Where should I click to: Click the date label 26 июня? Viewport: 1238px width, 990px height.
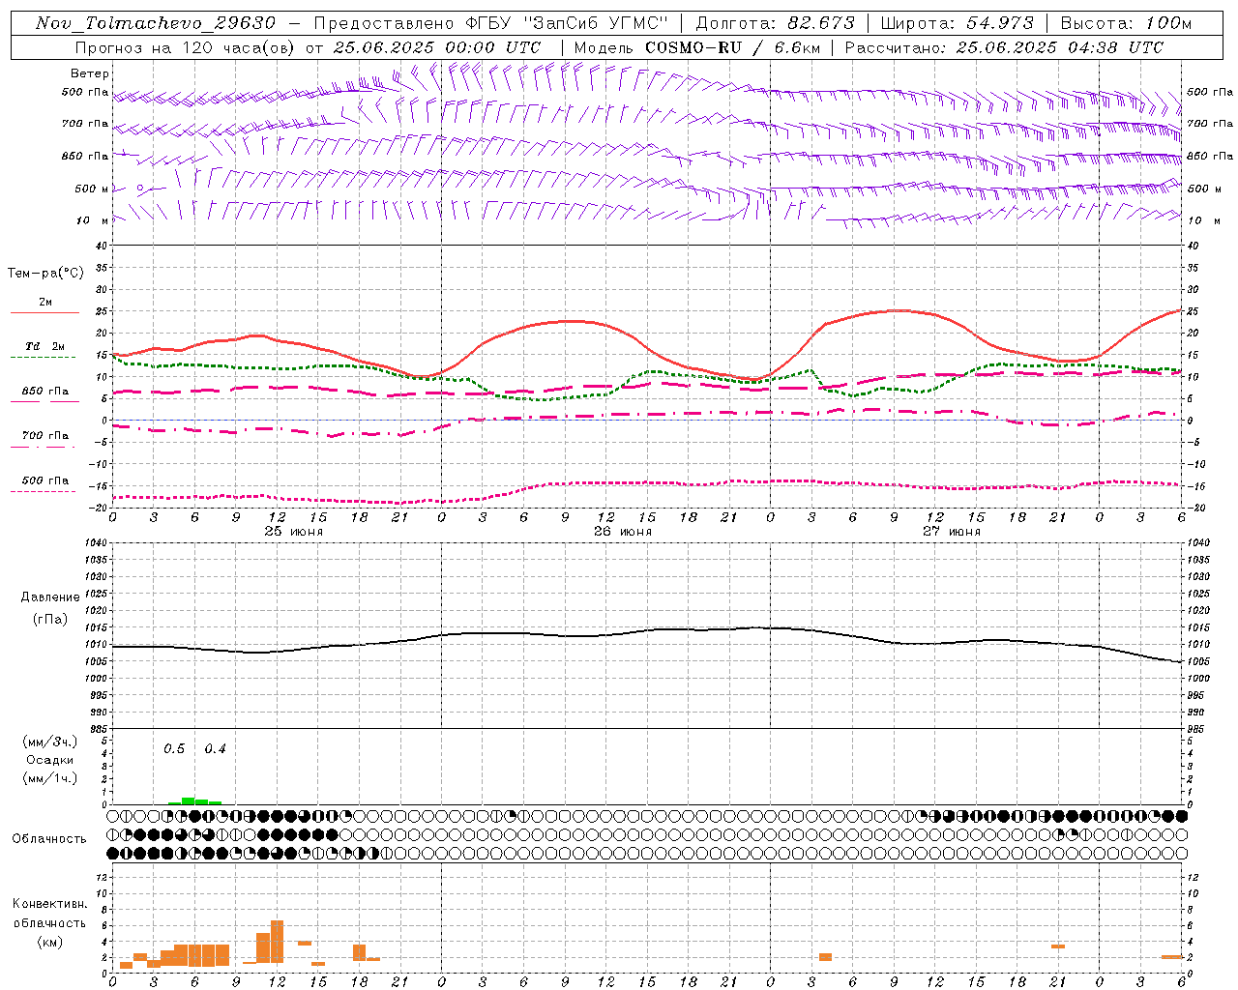tap(623, 532)
